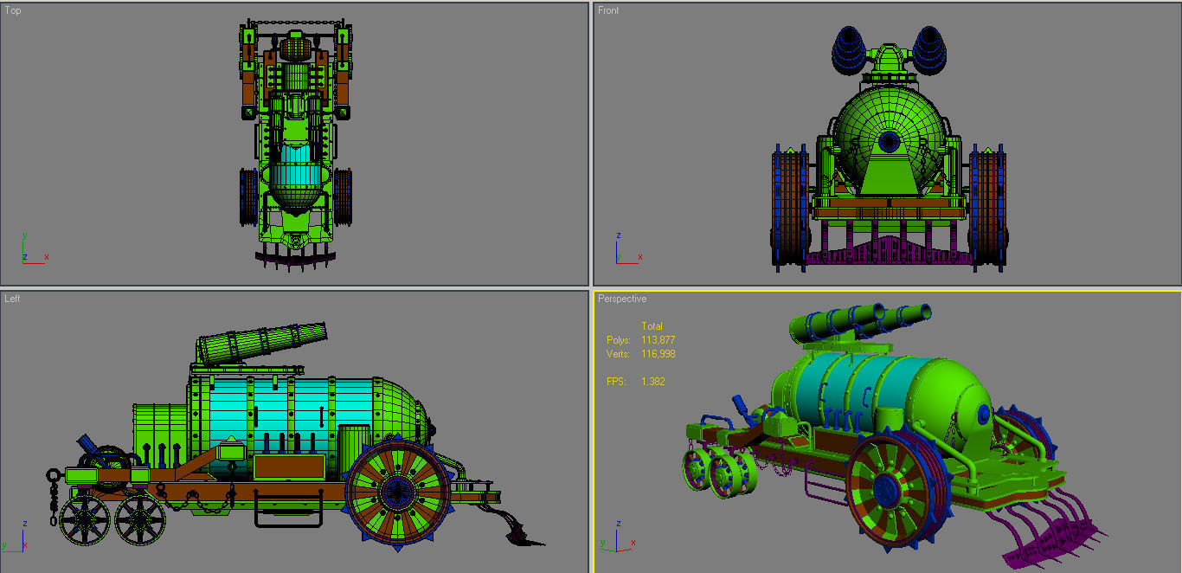
Task: Open the Top viewport label menu
Action: (x=13, y=10)
